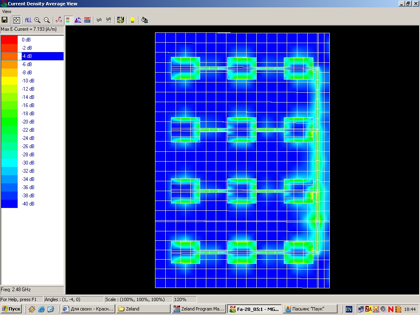Click the EN language indicator in tray

[349, 309]
